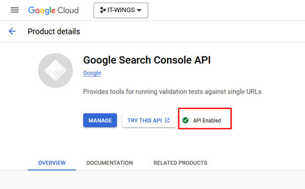The width and height of the screenshot is (305, 189).
Task: Open the Google publisher link
Action: coord(92,73)
